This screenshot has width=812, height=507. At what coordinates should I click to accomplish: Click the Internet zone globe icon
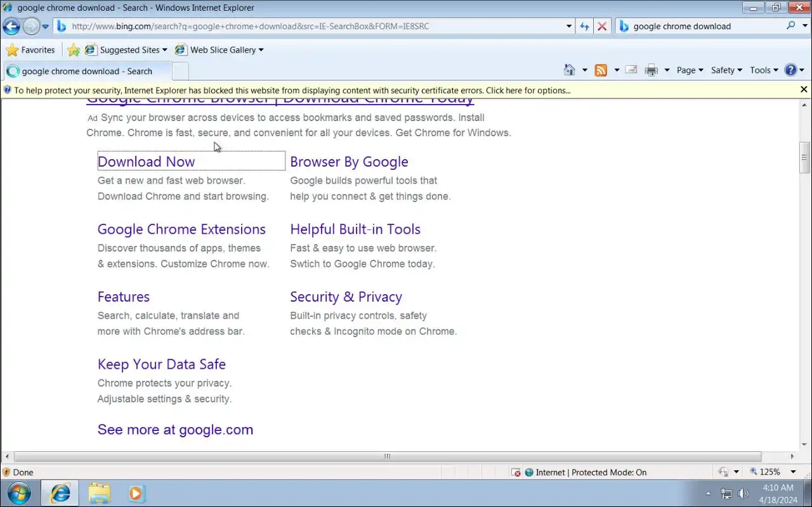click(529, 472)
